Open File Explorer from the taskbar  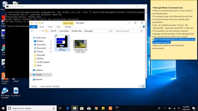point(75,108)
